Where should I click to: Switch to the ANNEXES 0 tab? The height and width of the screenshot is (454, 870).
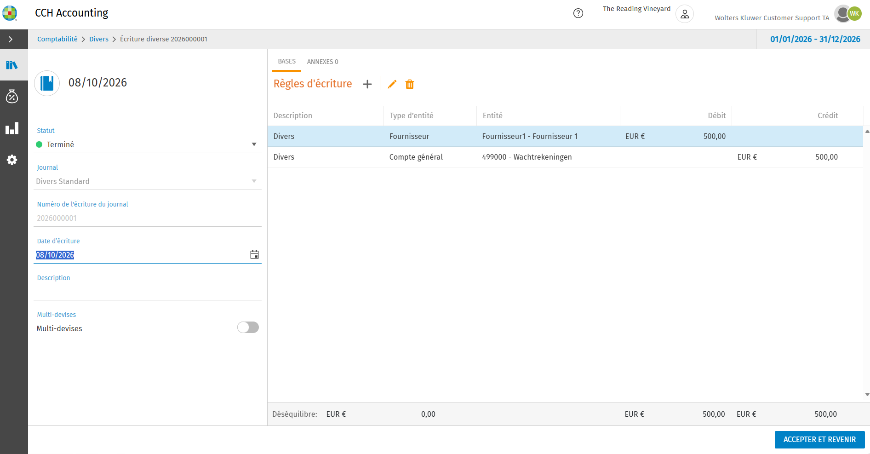tap(322, 62)
